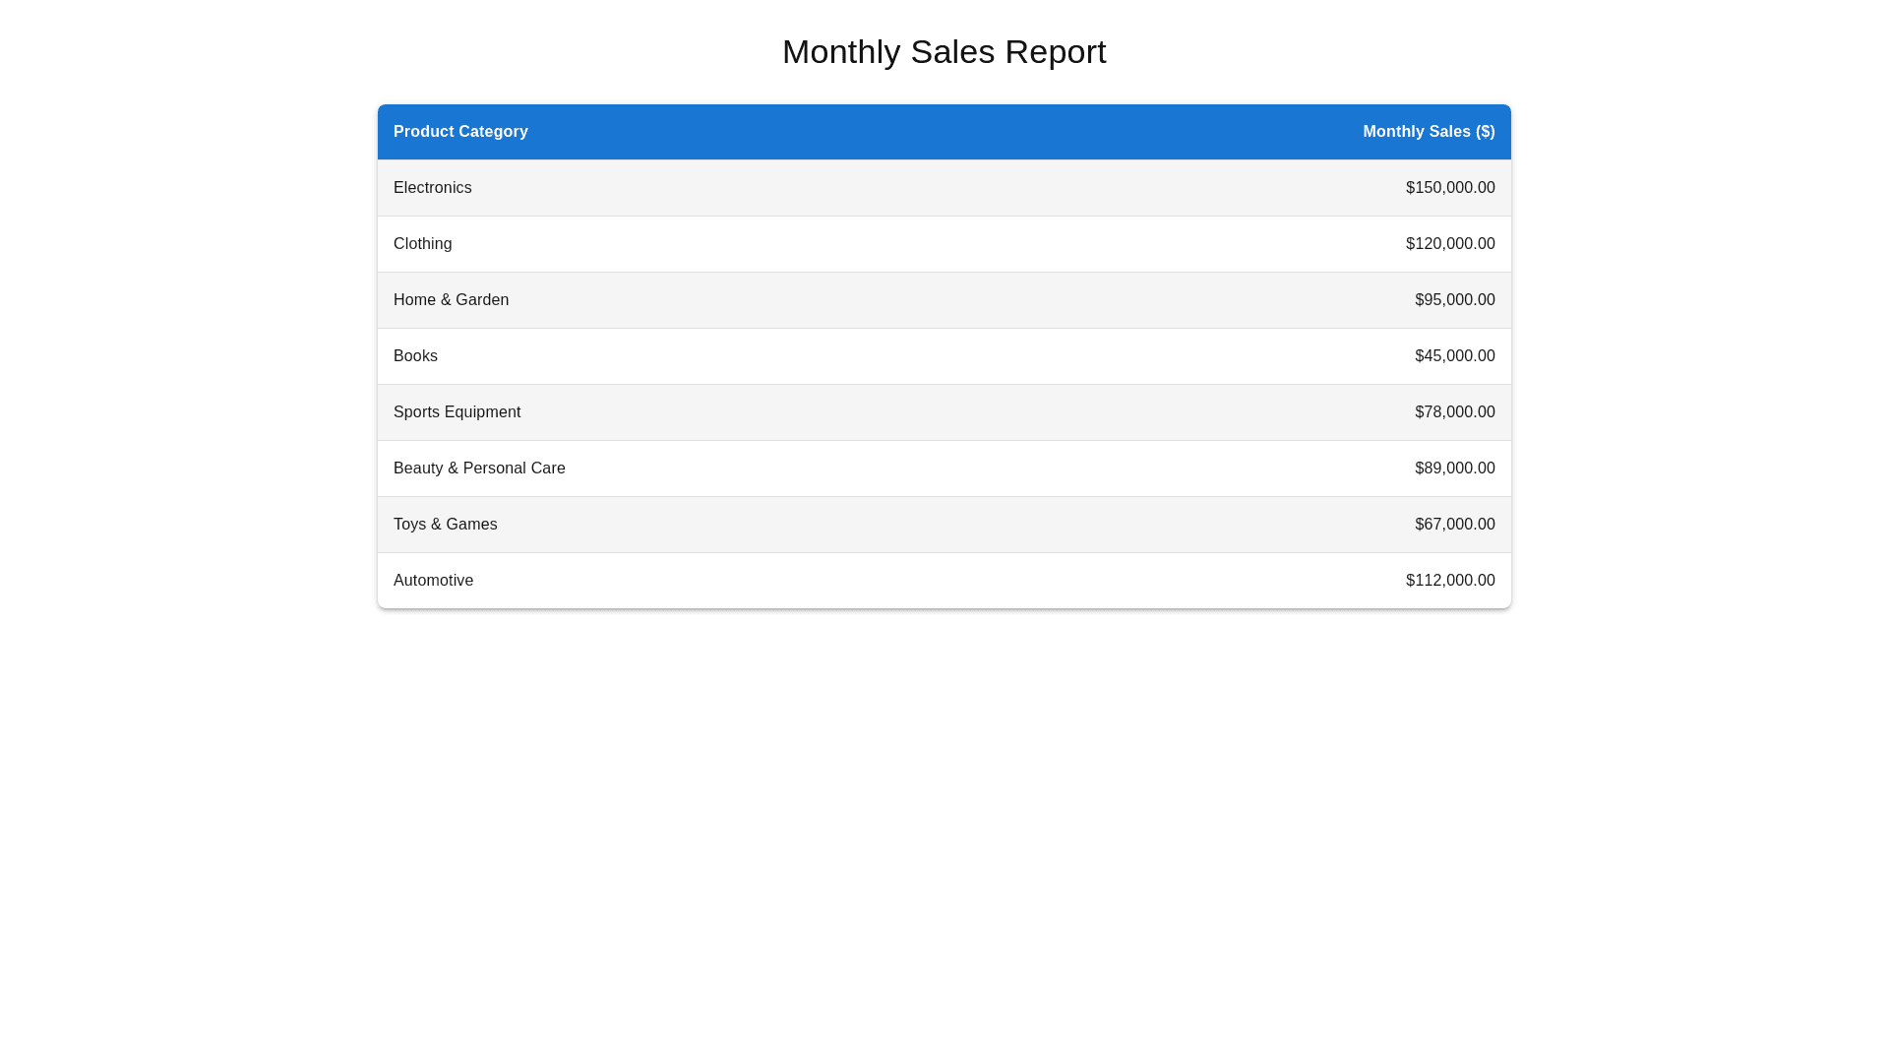The width and height of the screenshot is (1889, 1063).
Task: Click the Product Category column header
Action: click(460, 132)
